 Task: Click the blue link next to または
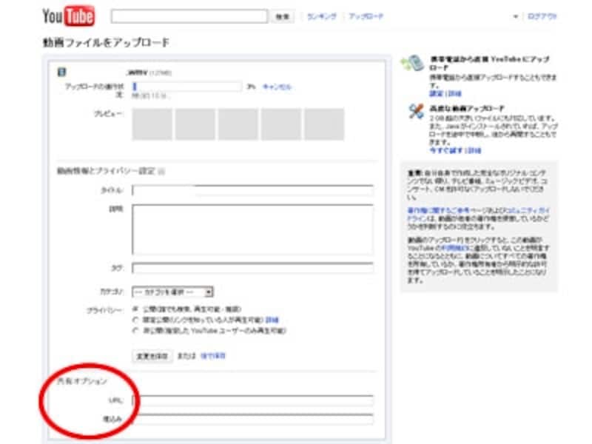[x=212, y=356]
